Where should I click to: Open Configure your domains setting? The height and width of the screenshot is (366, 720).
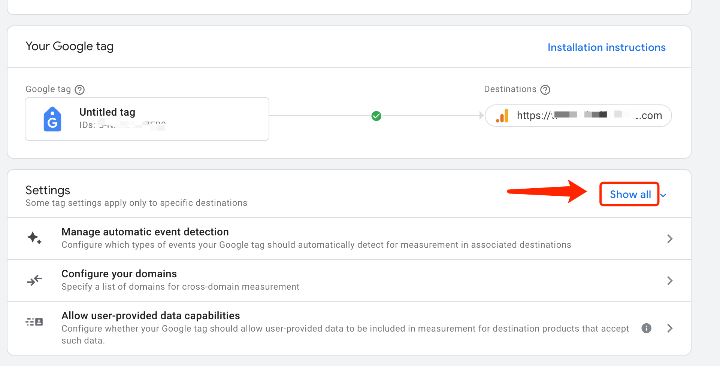(119, 274)
